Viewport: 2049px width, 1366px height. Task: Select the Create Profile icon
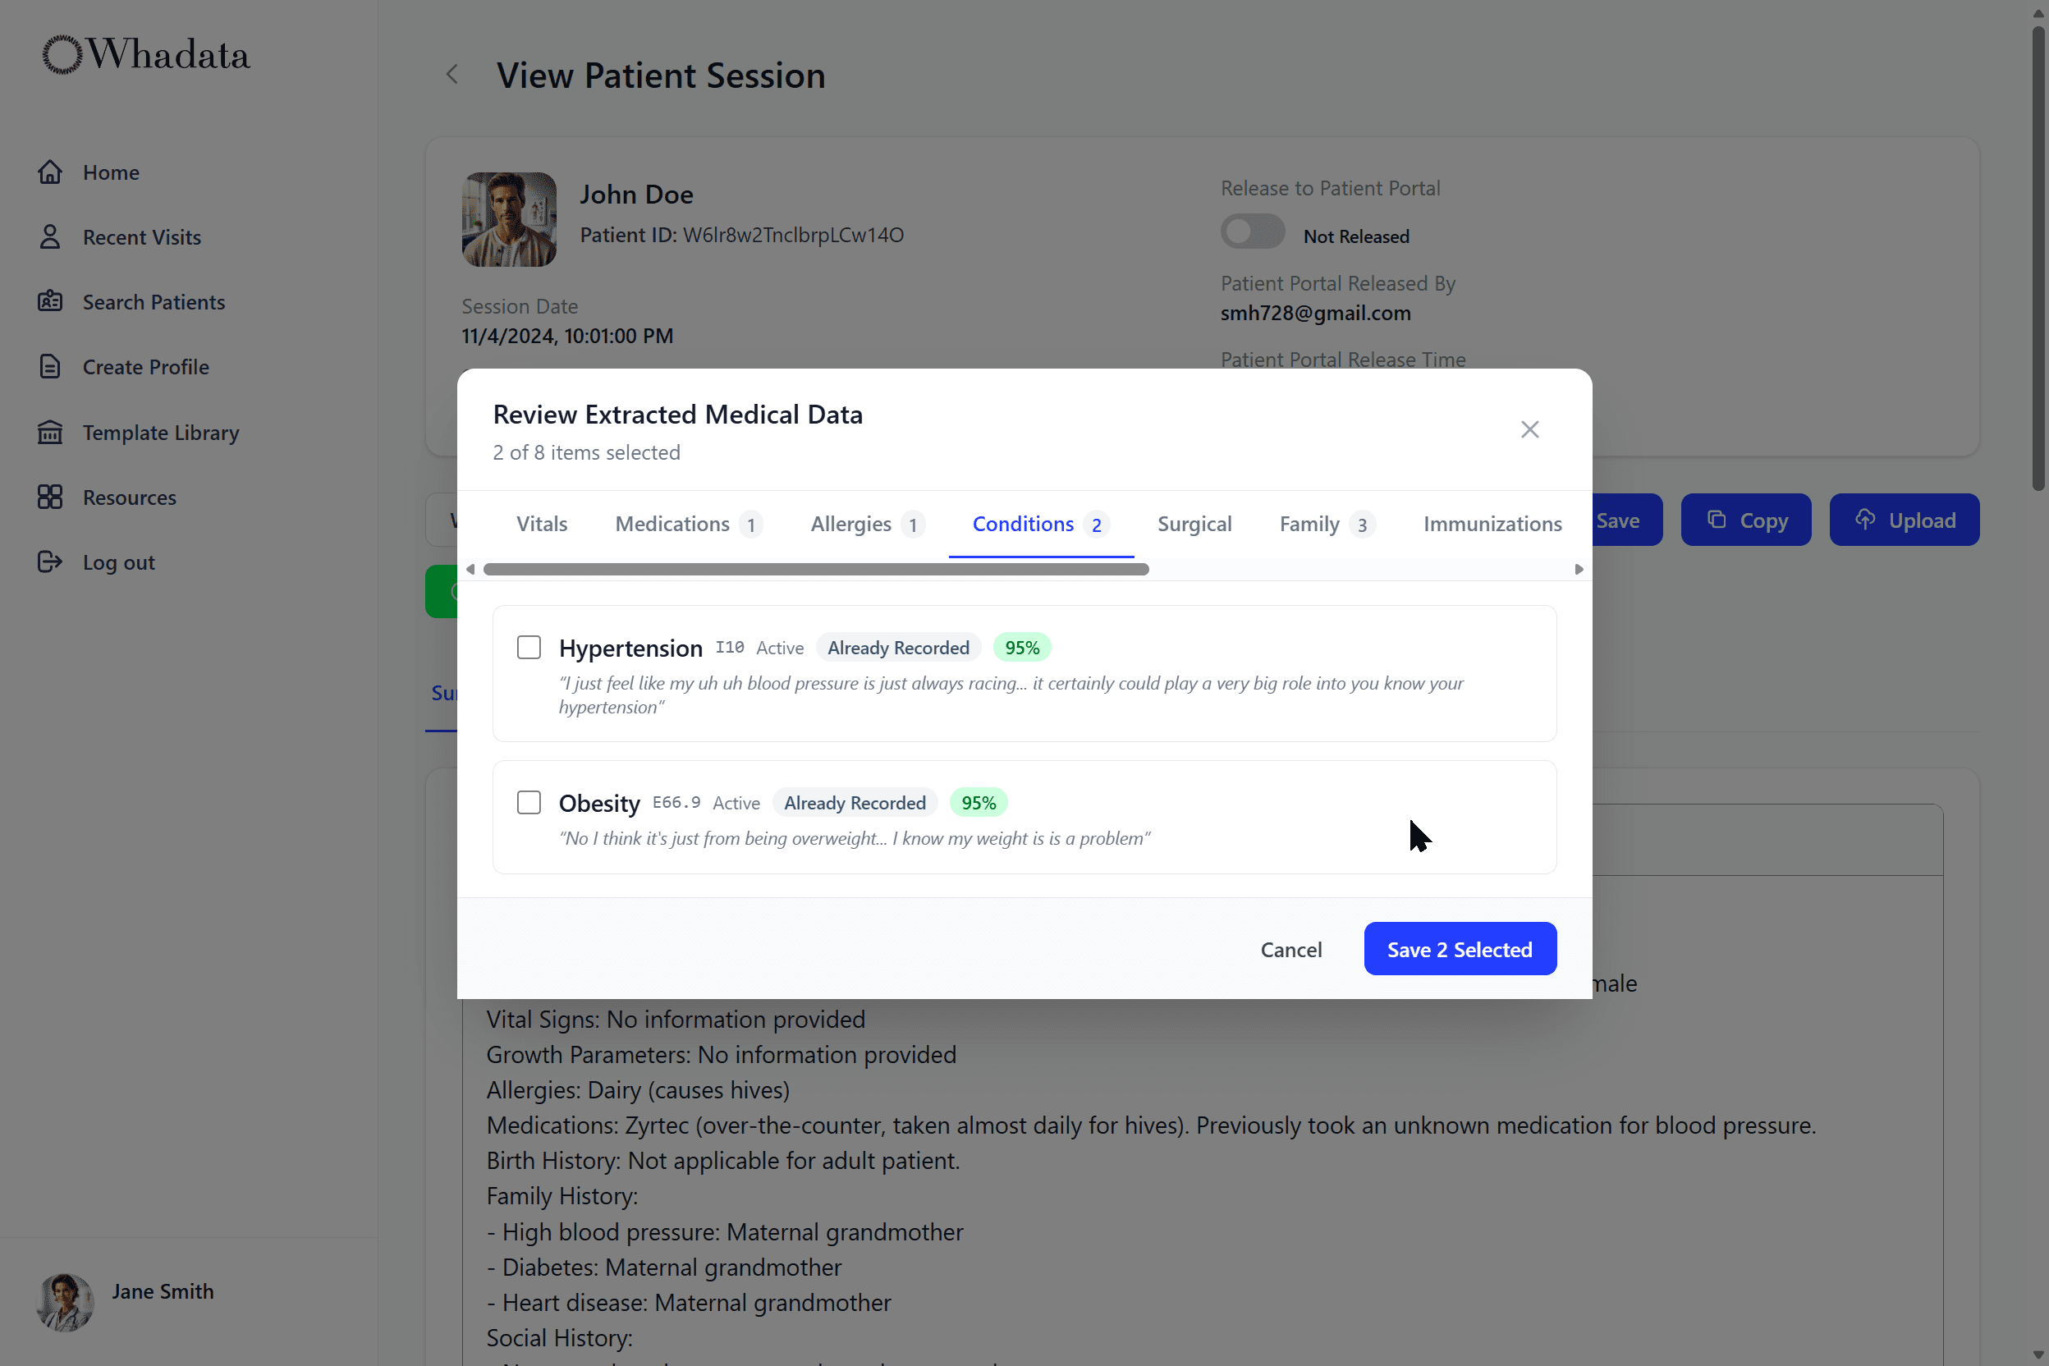[x=51, y=366]
